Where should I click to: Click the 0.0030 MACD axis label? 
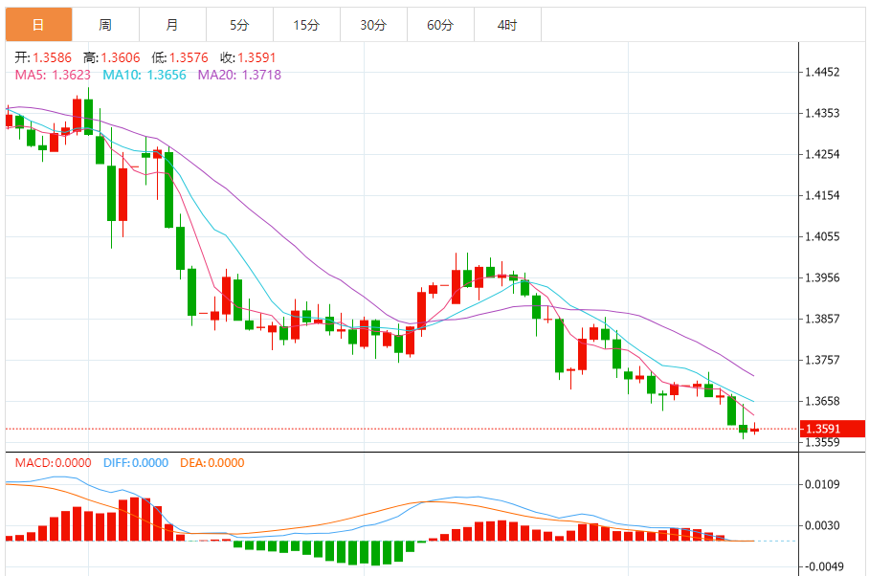(x=822, y=525)
